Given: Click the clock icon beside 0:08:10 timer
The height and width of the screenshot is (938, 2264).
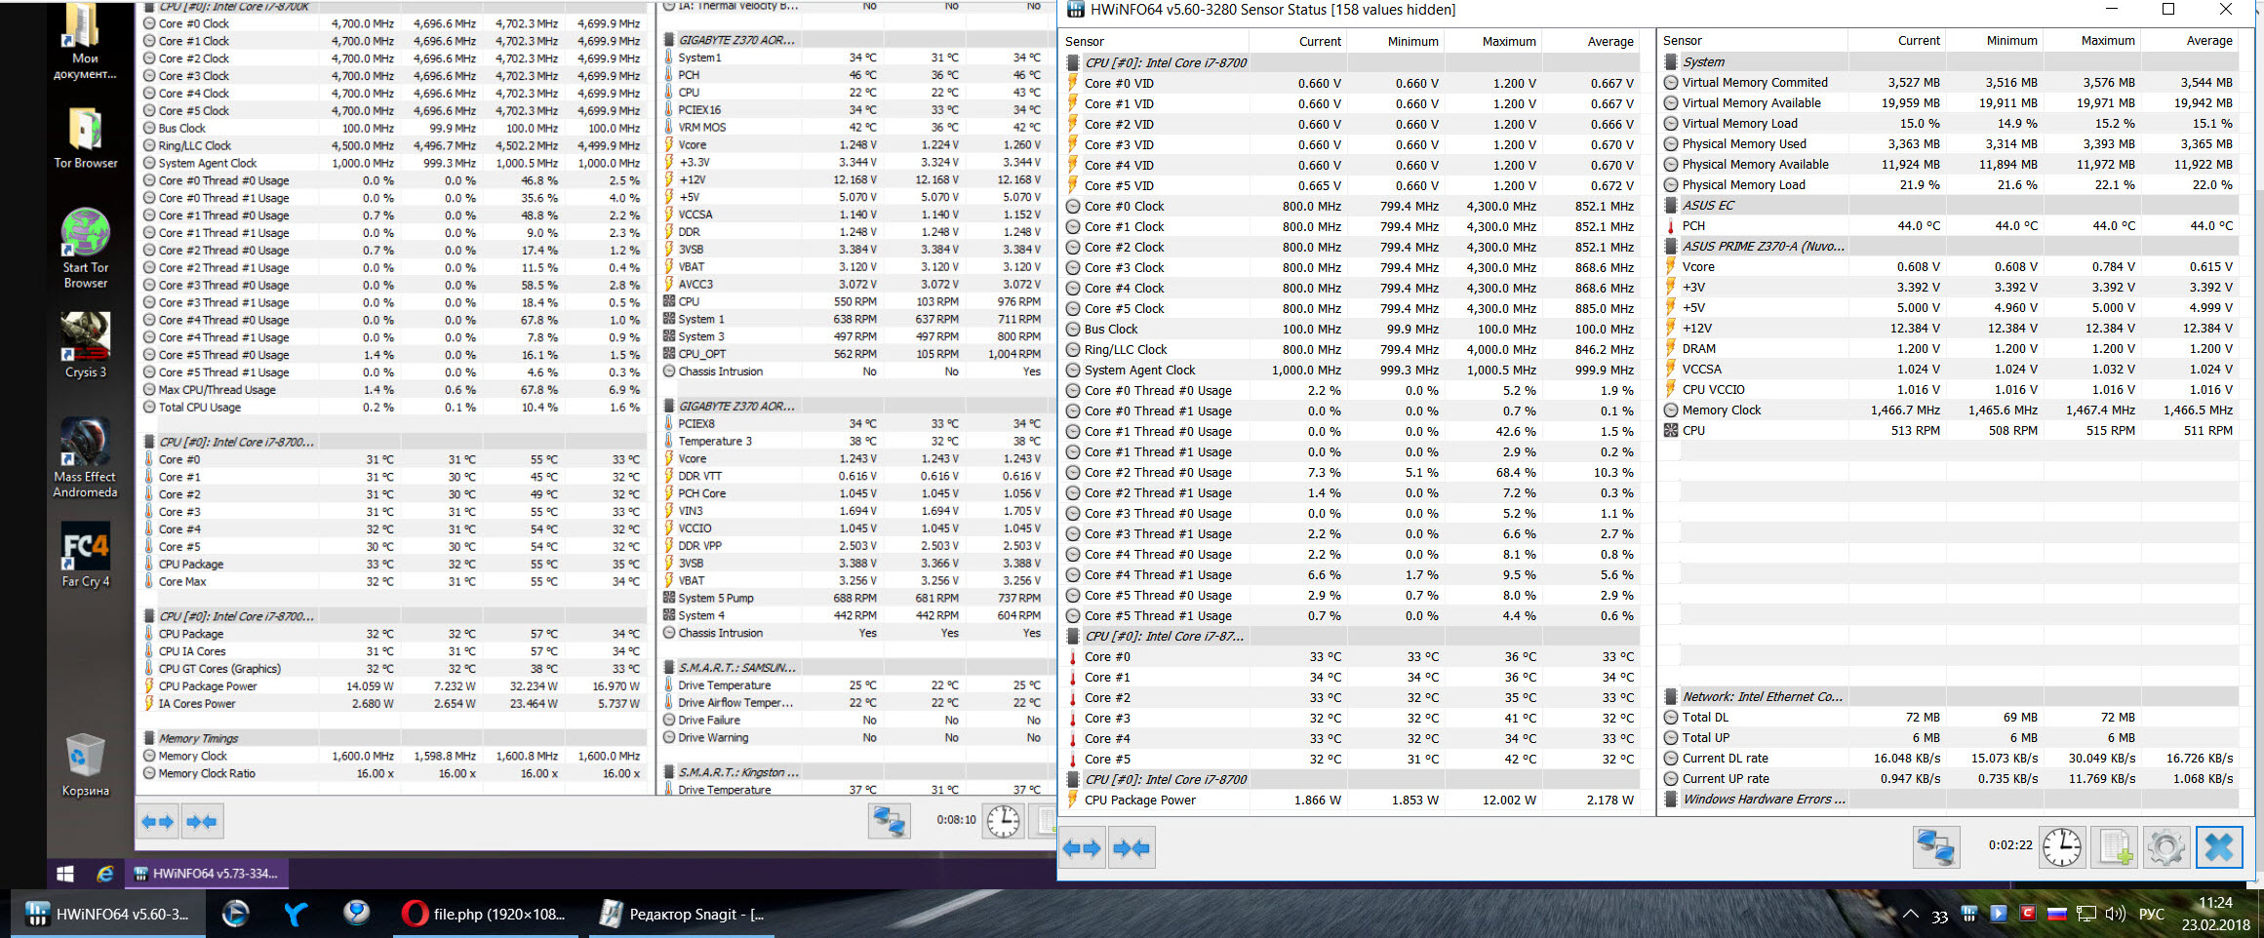Looking at the screenshot, I should point(1003,821).
